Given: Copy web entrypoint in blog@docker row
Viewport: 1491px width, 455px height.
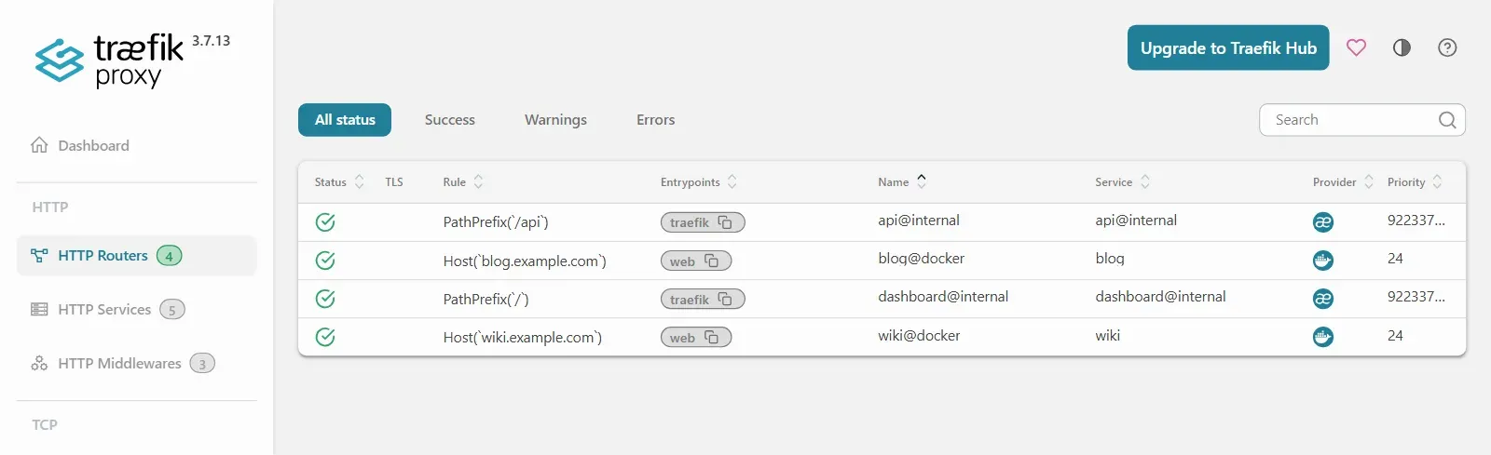Looking at the screenshot, I should click(712, 261).
